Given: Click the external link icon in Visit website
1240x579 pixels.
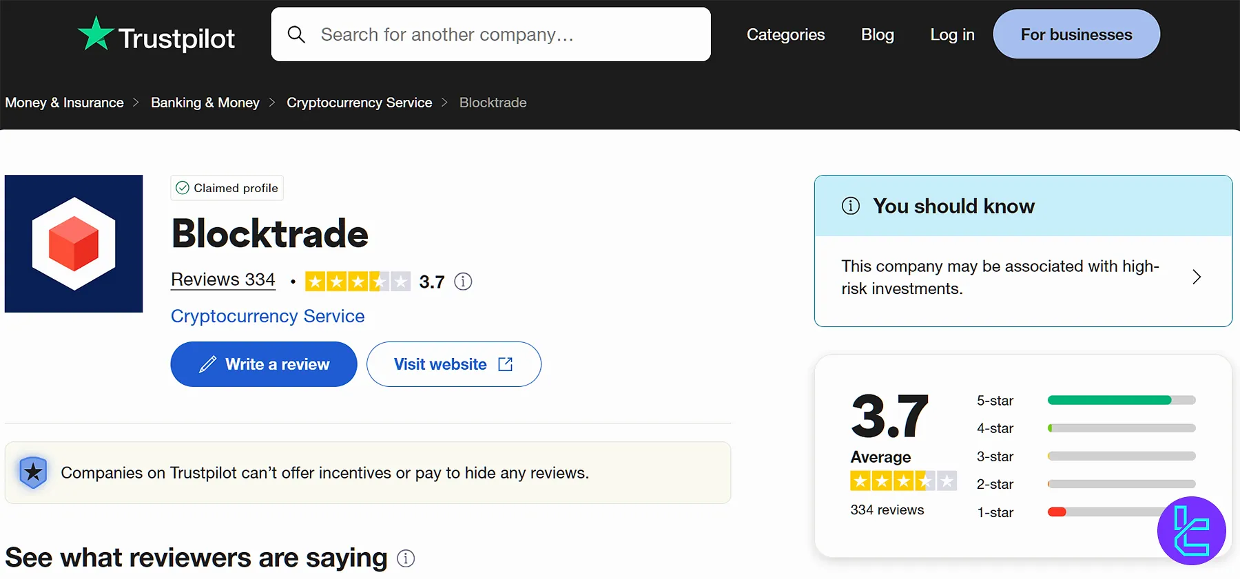Looking at the screenshot, I should click(x=506, y=364).
